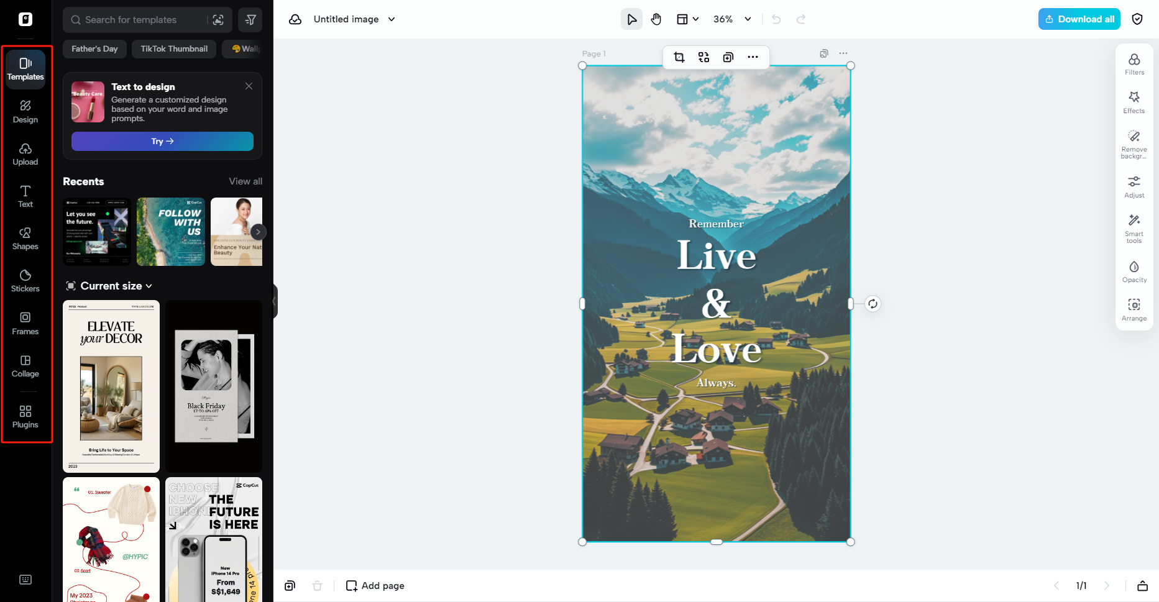Choose the Elevate your Decor template
This screenshot has width=1159, height=602.
(x=111, y=386)
